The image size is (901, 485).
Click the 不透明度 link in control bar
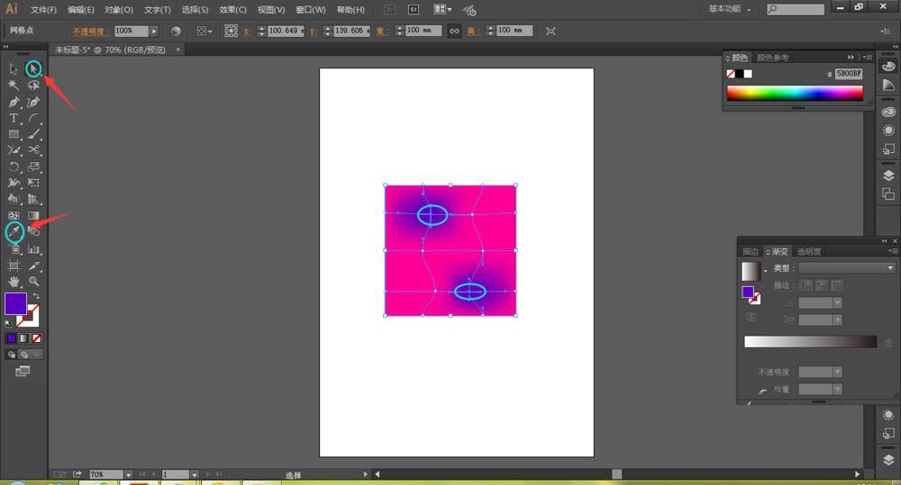(x=89, y=31)
